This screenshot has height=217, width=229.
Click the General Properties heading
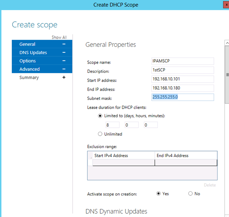[x=110, y=45]
